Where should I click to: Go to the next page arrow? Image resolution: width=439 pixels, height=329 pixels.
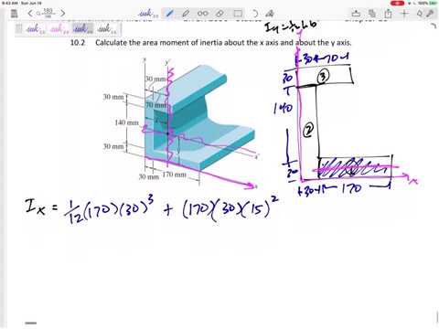[62, 13]
